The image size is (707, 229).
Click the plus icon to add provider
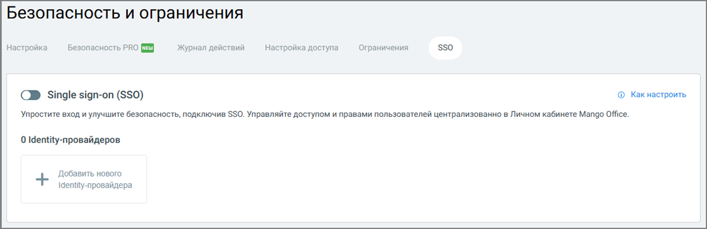click(42, 179)
